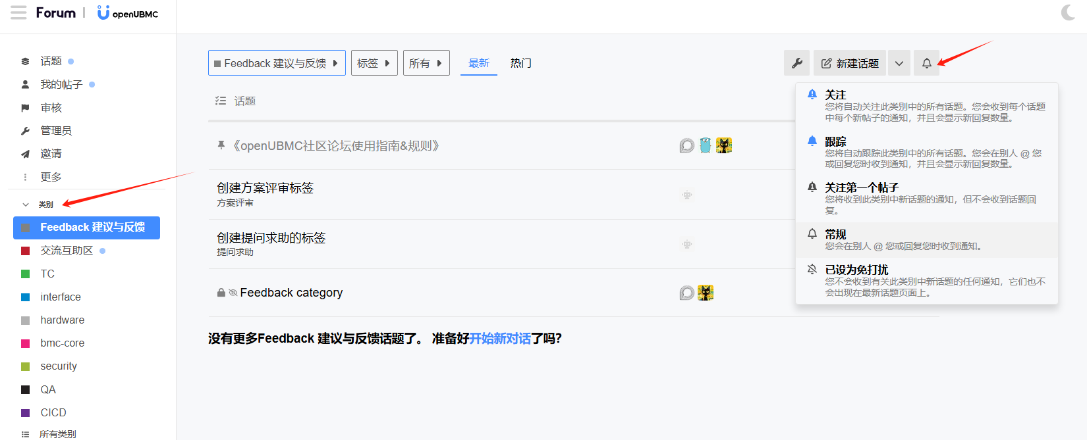The image size is (1087, 440).
Task: Click the black cat avatar on Feedback category
Action: [x=706, y=293]
